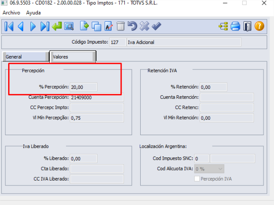Click the % Percepción field
274x205 pixels.
pos(84,87)
